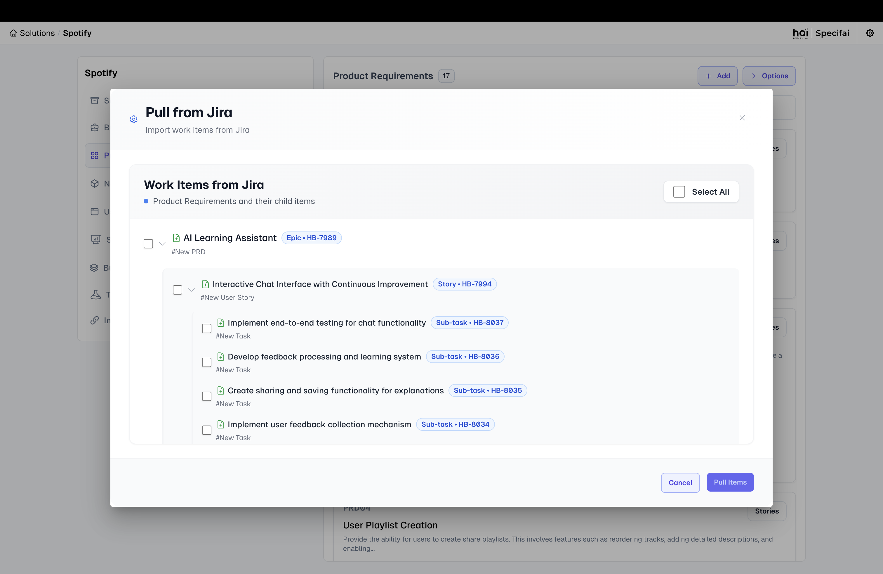Click the Sub-task HB-8037 badge
Image resolution: width=883 pixels, height=574 pixels.
click(470, 323)
